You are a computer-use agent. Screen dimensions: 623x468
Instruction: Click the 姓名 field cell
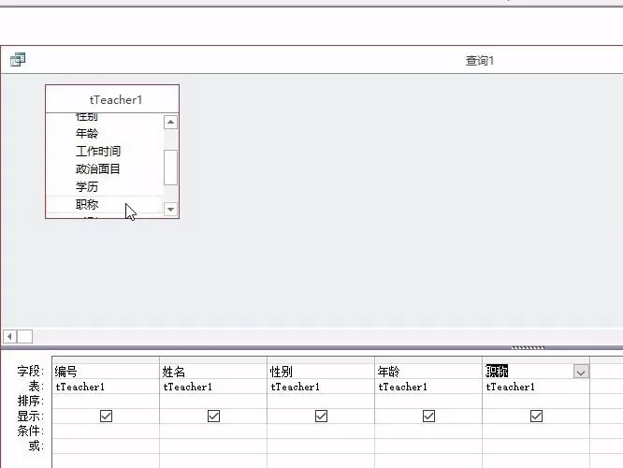[x=213, y=372]
